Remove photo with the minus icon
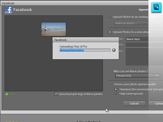Viewport: 163px width, 122px height. pyautogui.click(x=12, y=94)
